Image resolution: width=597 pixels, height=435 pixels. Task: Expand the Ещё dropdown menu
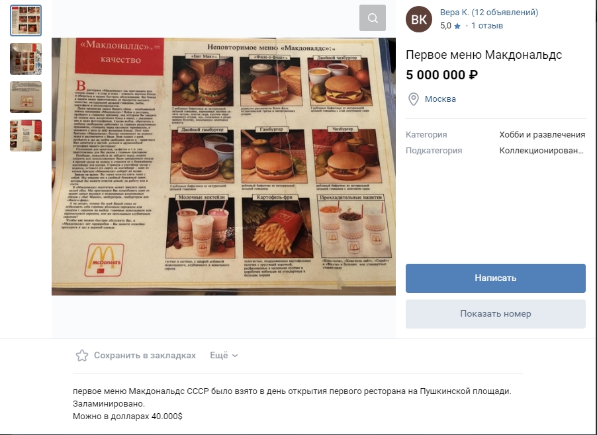224,356
